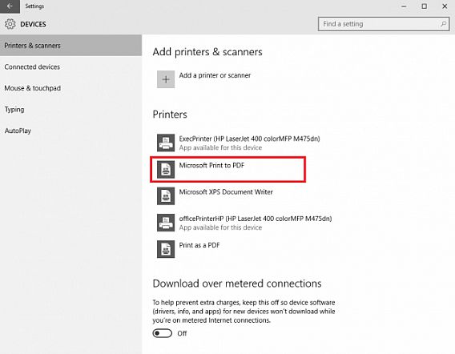Switch to the Typing section
The height and width of the screenshot is (354, 455).
pyautogui.click(x=70, y=110)
